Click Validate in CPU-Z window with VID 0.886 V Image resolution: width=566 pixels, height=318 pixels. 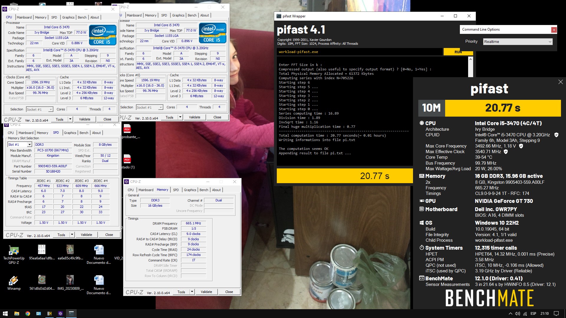85,119
